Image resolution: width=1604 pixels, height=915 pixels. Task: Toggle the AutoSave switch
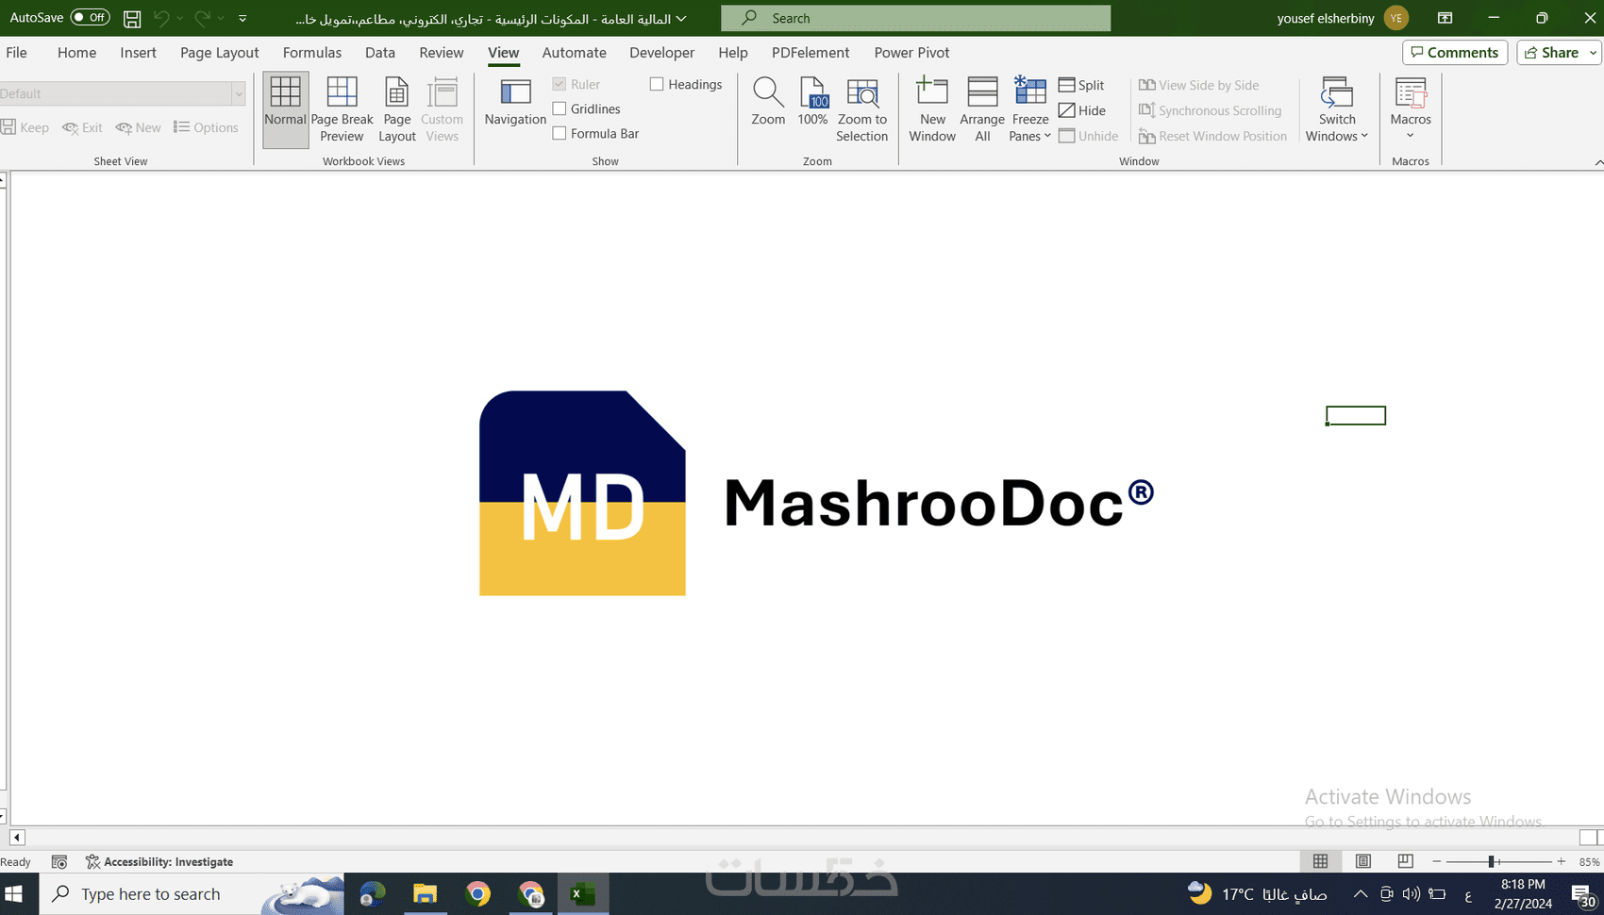[91, 18]
